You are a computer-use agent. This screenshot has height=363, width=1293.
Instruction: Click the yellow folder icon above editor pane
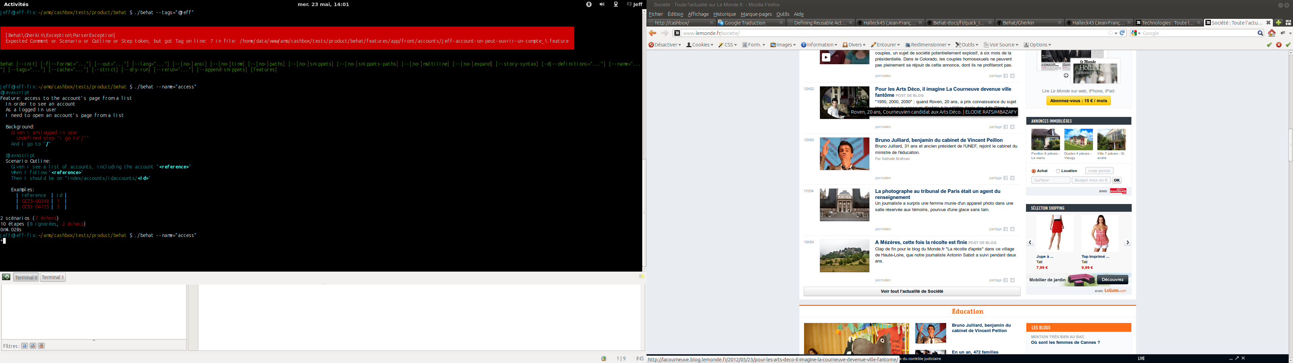641,277
